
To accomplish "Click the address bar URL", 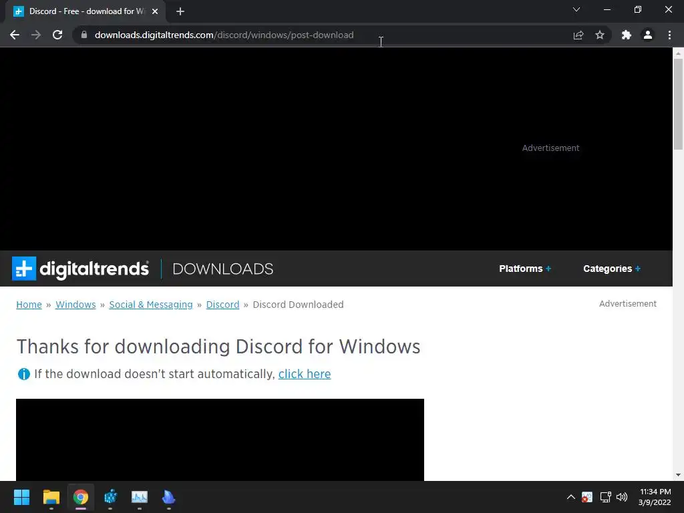I will point(224,35).
